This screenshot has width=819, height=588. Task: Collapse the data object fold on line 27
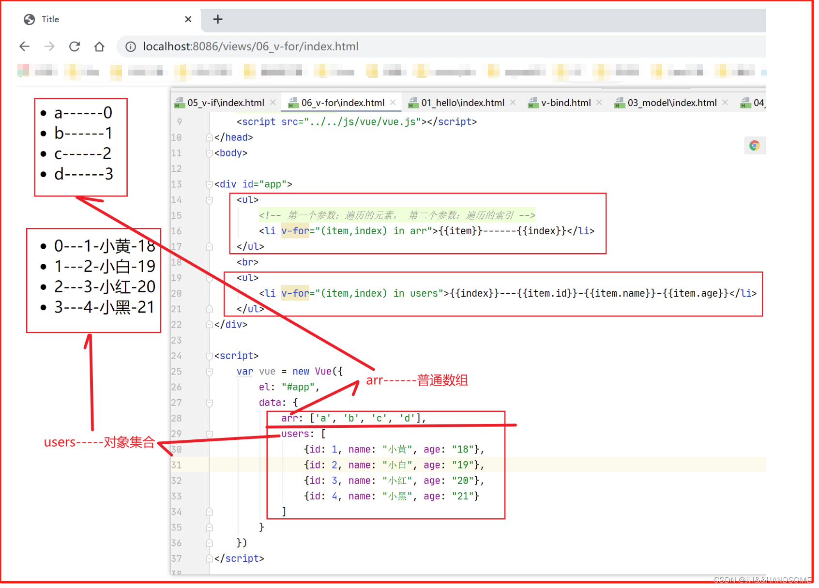click(x=210, y=403)
